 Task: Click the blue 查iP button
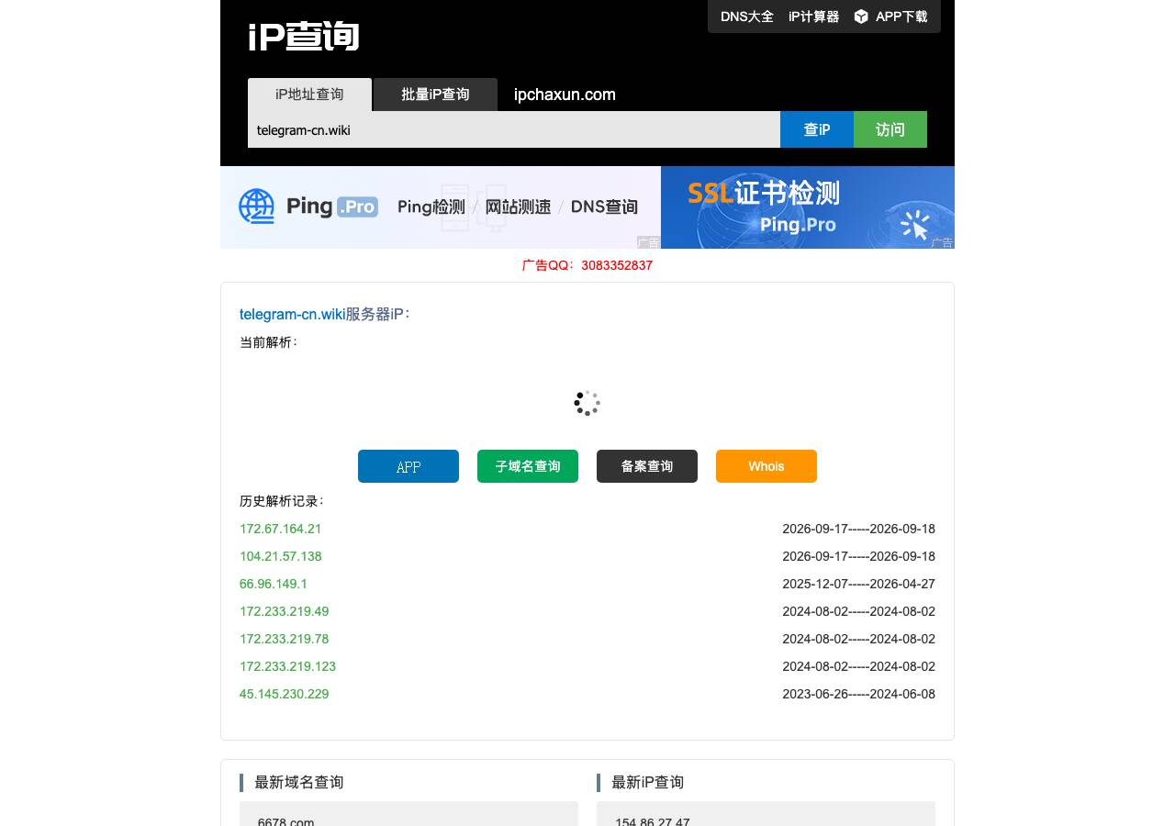(x=817, y=129)
